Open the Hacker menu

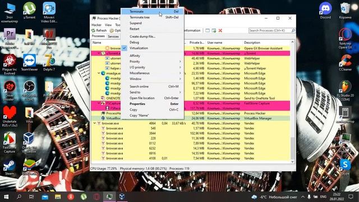(x=96, y=25)
